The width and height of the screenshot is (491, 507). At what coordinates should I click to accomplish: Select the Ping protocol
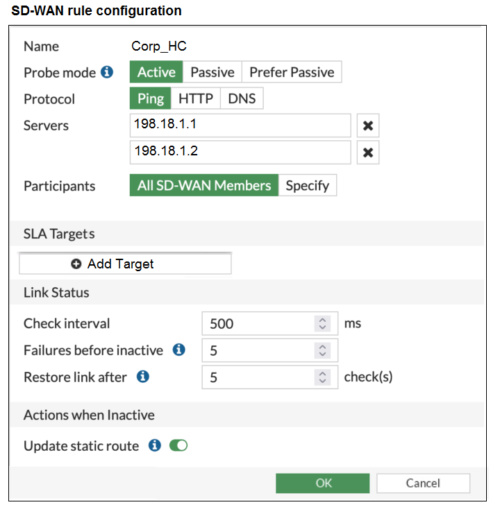151,98
